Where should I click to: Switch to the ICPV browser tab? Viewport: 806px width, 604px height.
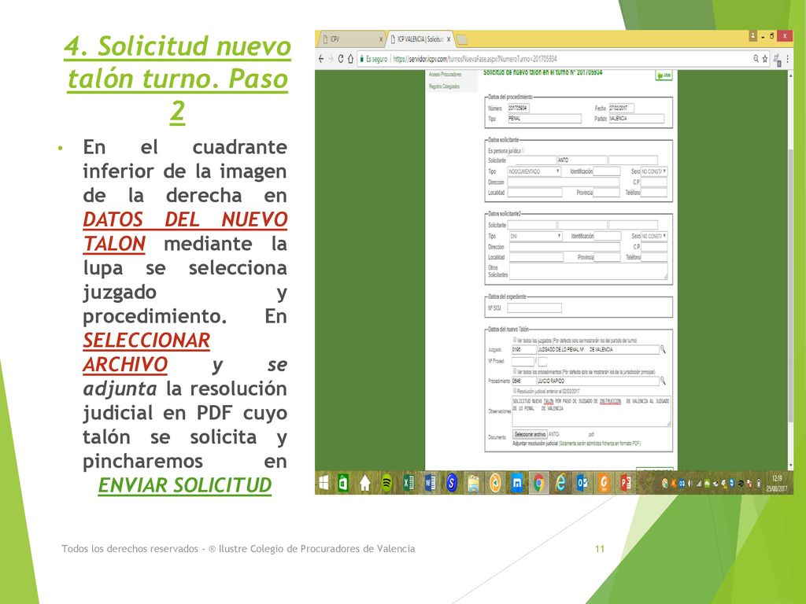click(352, 39)
